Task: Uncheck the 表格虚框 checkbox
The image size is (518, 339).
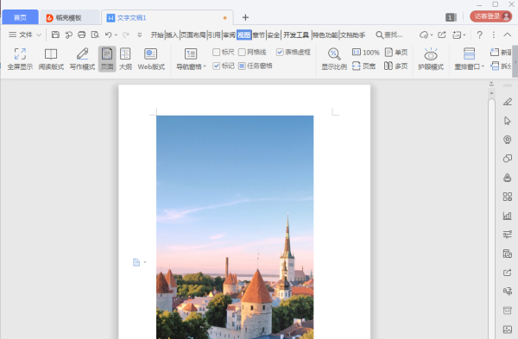Action: [280, 52]
